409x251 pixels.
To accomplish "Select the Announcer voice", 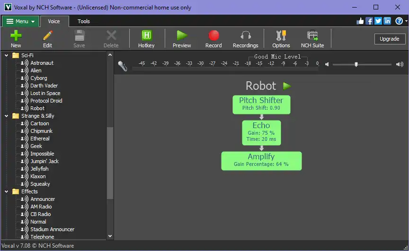I will coord(43,199).
